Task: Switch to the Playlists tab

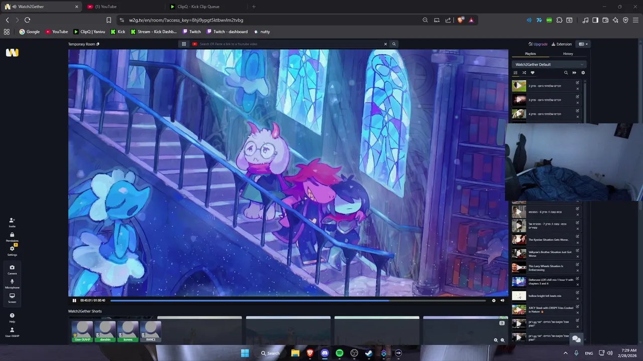Action: [x=530, y=54]
